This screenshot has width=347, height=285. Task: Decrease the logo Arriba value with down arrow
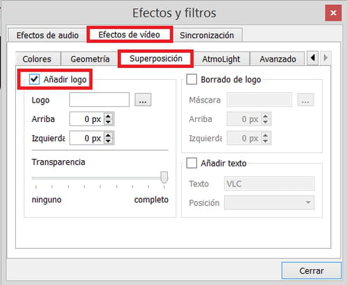(x=108, y=122)
